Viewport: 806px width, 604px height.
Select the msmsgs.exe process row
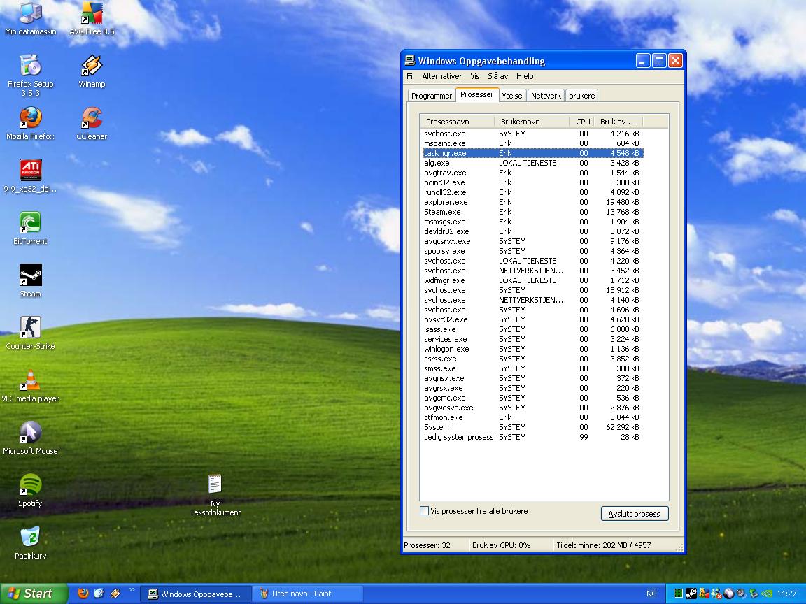532,222
